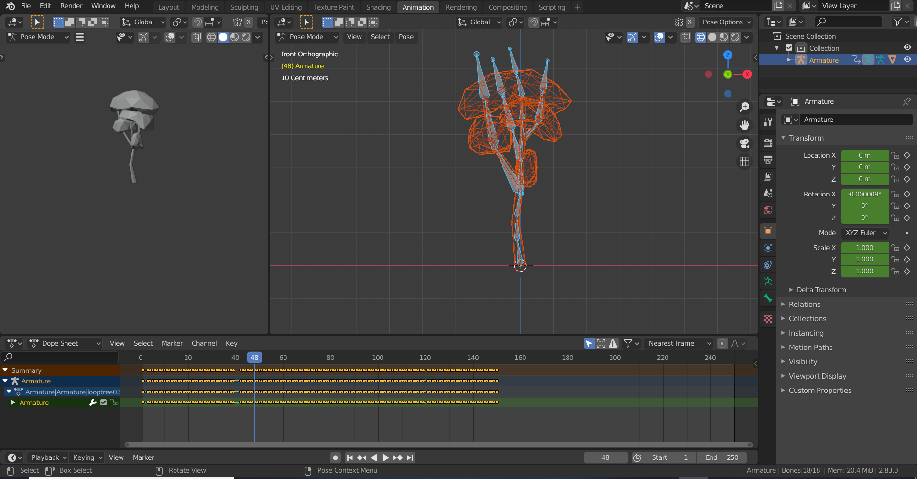This screenshot has width=917, height=479.
Task: Uncheck the Collection exclude checkbox
Action: 789,48
